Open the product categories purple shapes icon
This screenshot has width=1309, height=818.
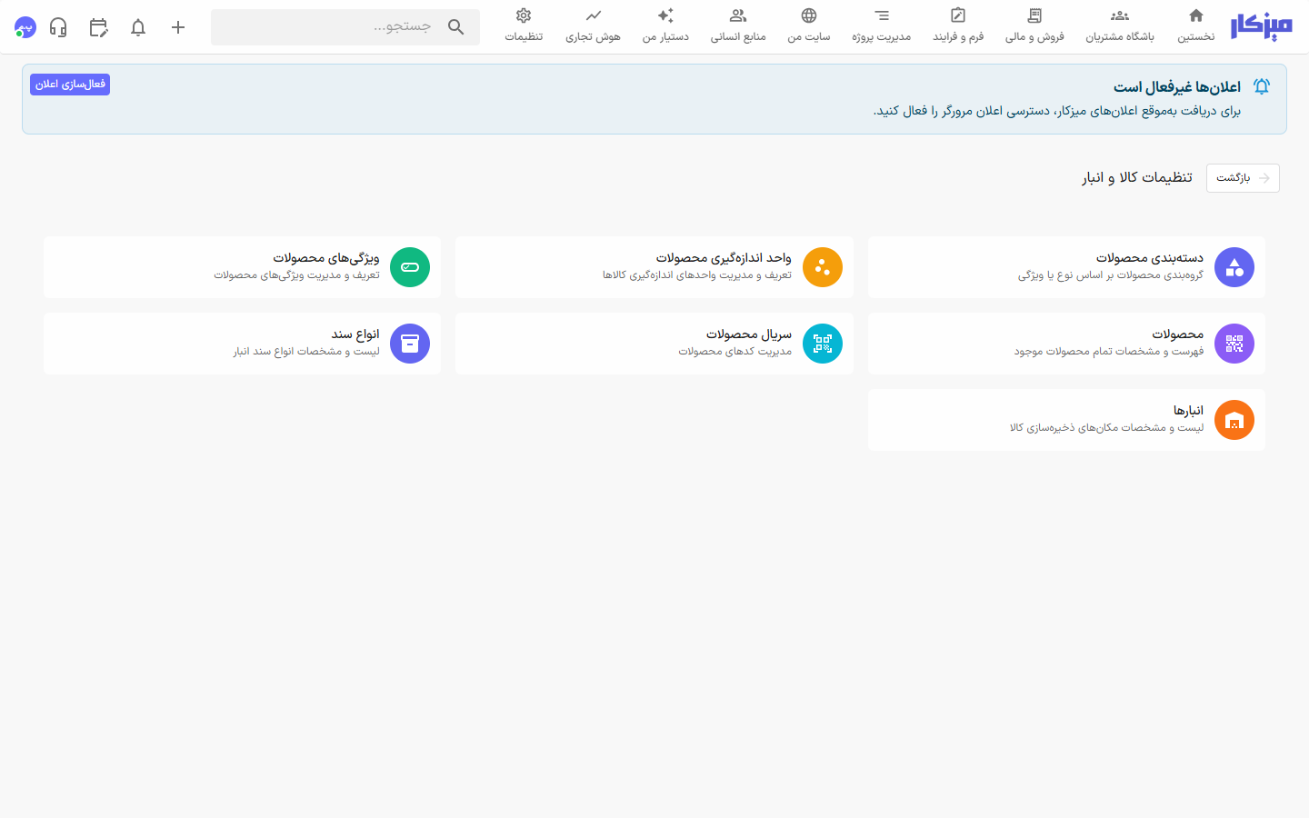point(1234,267)
